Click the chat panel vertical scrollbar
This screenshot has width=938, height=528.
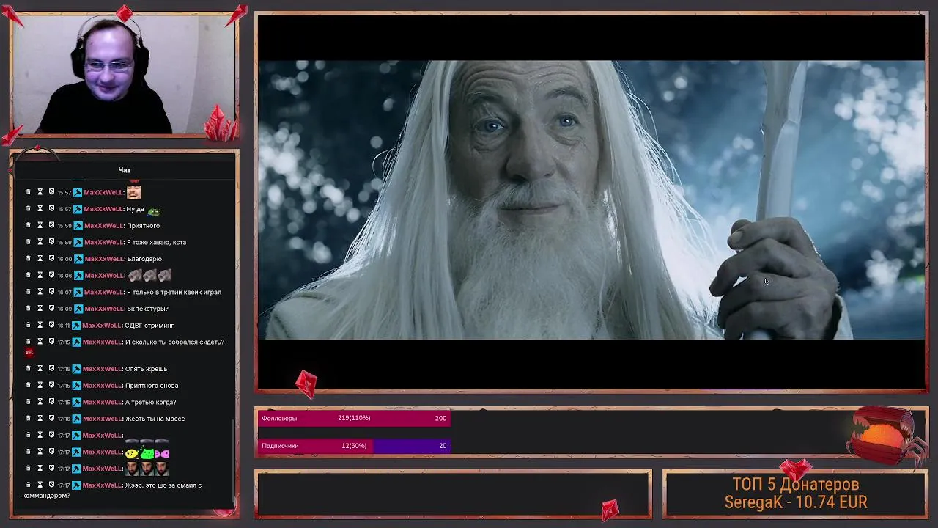234,462
